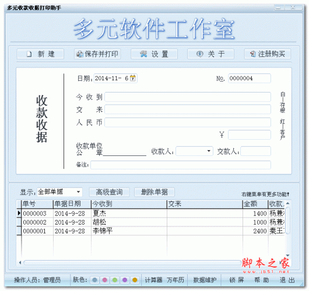Click 退出 to exit
The height and width of the screenshot is (291, 309).
[x=287, y=280]
